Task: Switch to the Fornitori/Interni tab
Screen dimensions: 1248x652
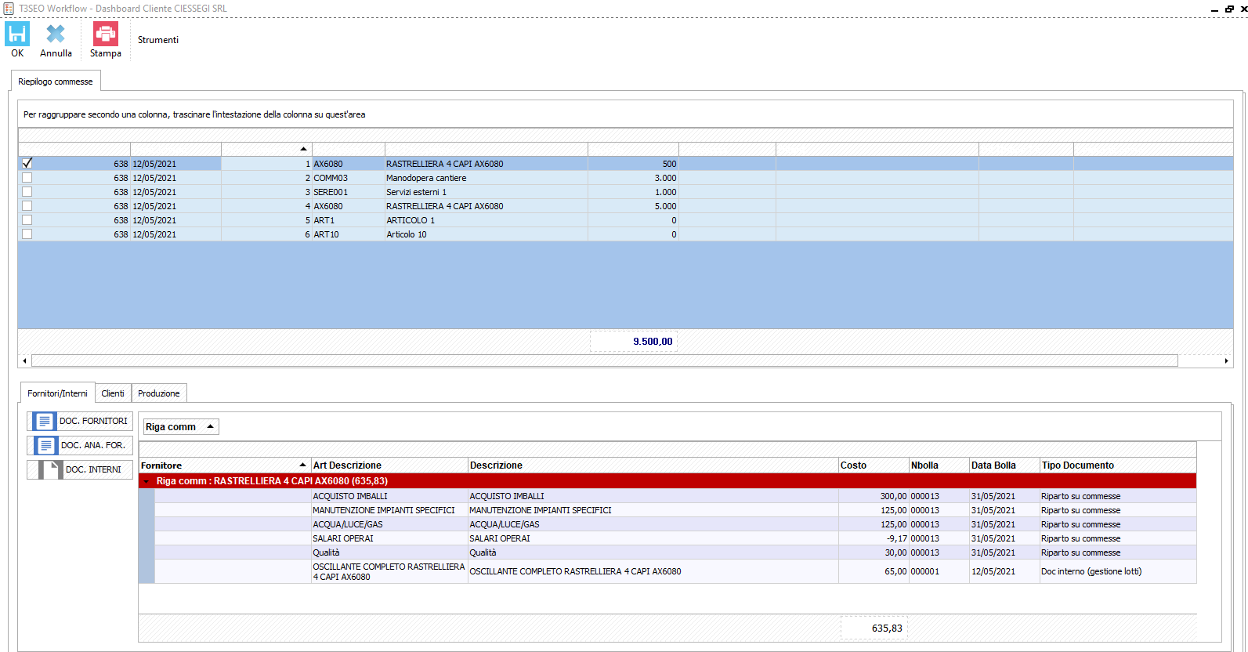Action: [57, 393]
